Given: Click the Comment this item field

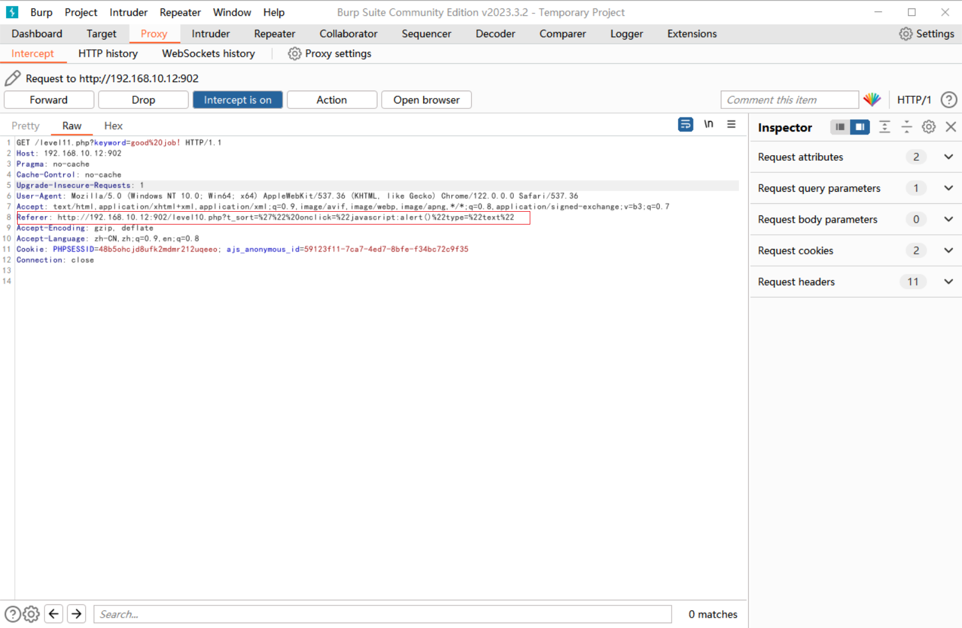Looking at the screenshot, I should pyautogui.click(x=790, y=100).
